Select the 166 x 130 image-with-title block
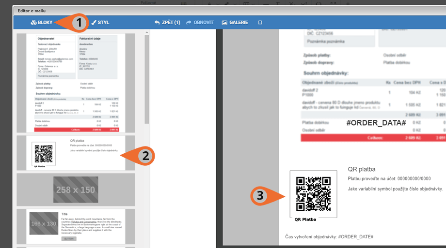 click(76, 226)
